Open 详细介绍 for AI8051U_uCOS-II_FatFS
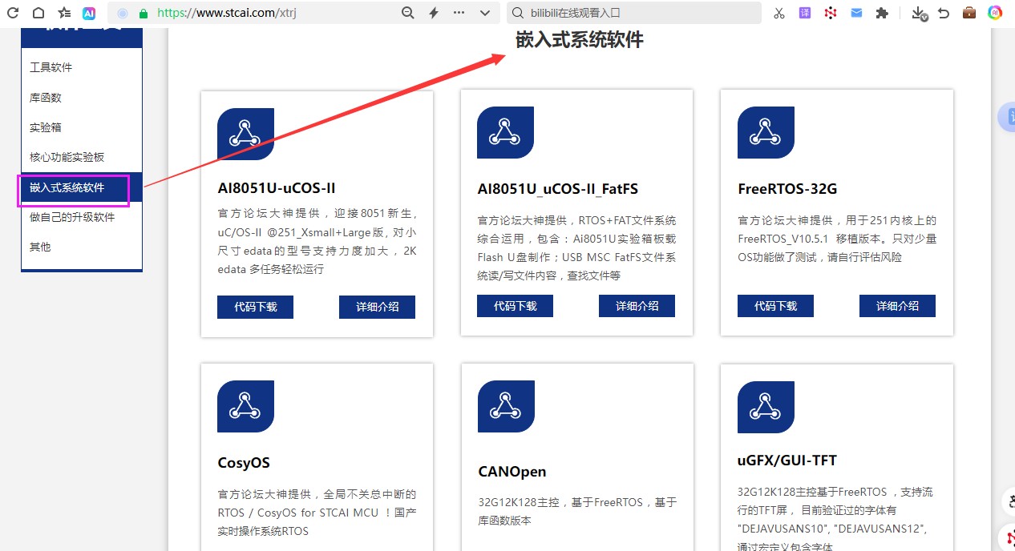 [x=637, y=306]
